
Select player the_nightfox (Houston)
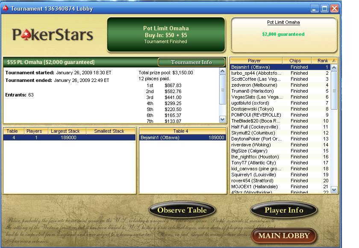[280, 157]
